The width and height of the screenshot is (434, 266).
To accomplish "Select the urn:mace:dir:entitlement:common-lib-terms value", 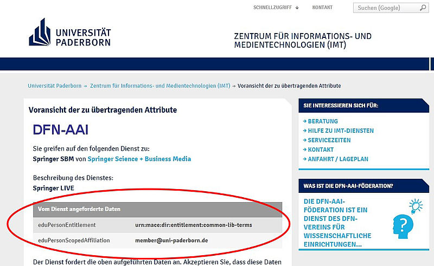I will coord(194,225).
